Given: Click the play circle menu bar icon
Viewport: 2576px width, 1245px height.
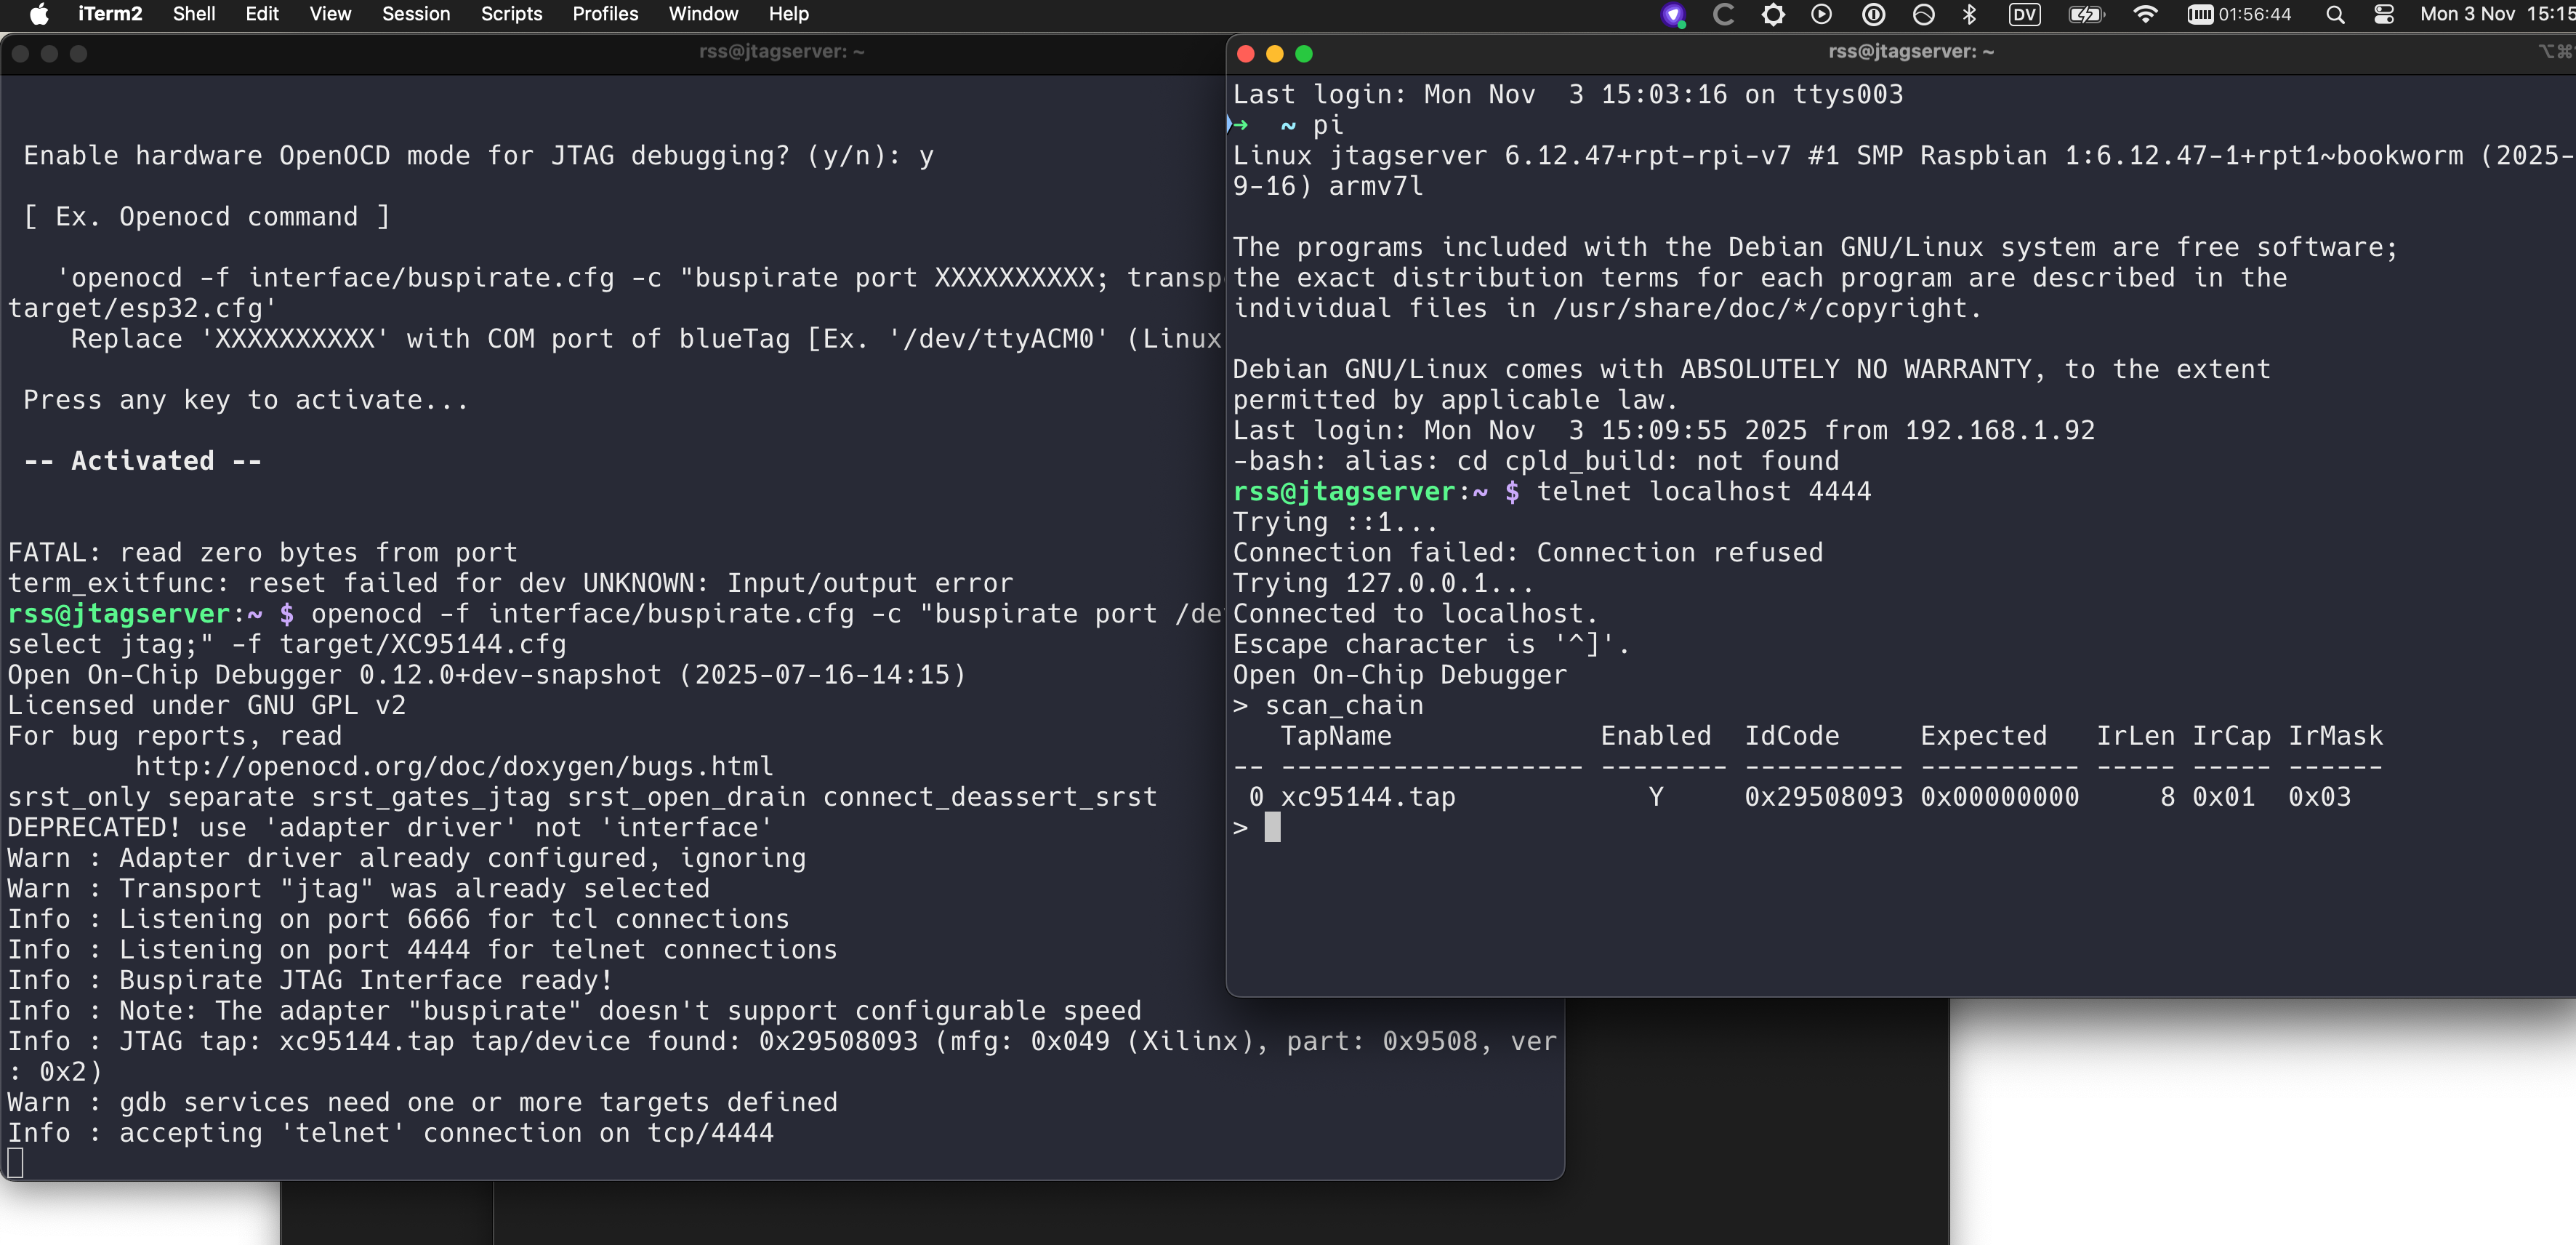Looking at the screenshot, I should (1821, 14).
